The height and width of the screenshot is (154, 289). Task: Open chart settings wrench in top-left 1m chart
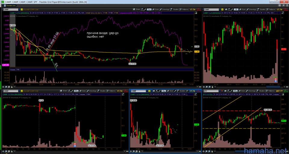pos(145,9)
